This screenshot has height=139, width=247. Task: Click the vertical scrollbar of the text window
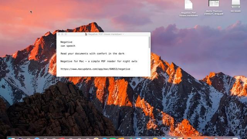pos(149,42)
